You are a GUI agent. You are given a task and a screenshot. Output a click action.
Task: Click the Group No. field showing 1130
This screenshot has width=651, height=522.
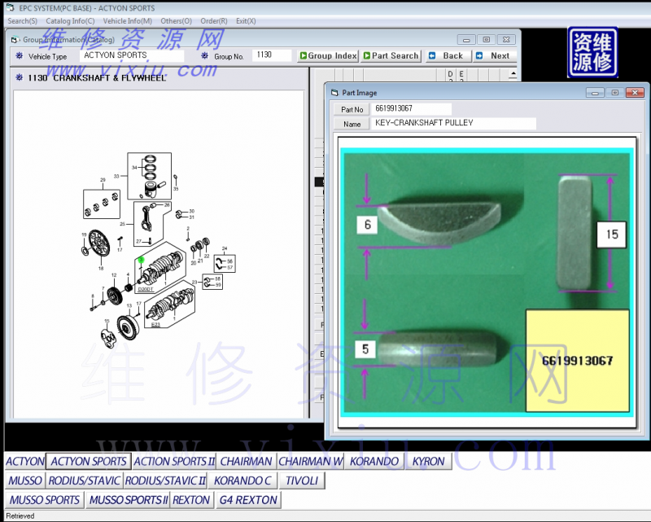272,55
